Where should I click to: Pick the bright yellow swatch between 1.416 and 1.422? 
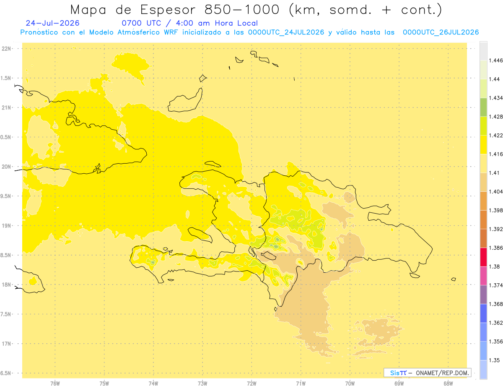tap(483, 145)
